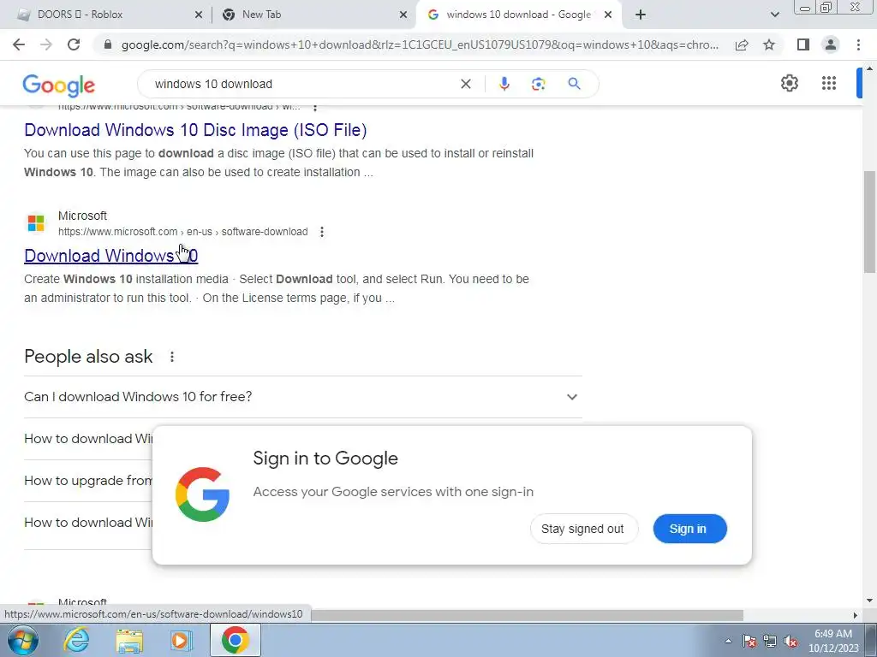877x657 pixels.
Task: Click the muted volume tray icon
Action: (x=790, y=641)
